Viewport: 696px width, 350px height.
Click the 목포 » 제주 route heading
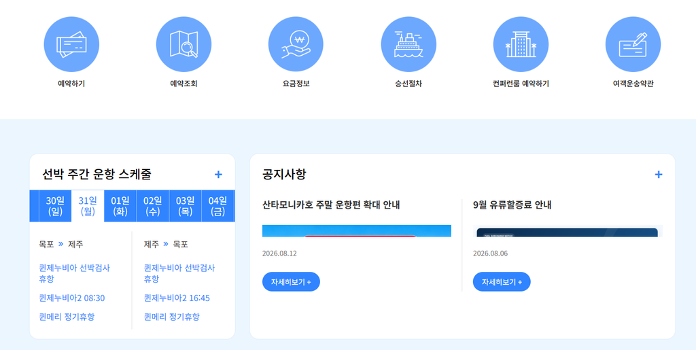[x=60, y=244]
